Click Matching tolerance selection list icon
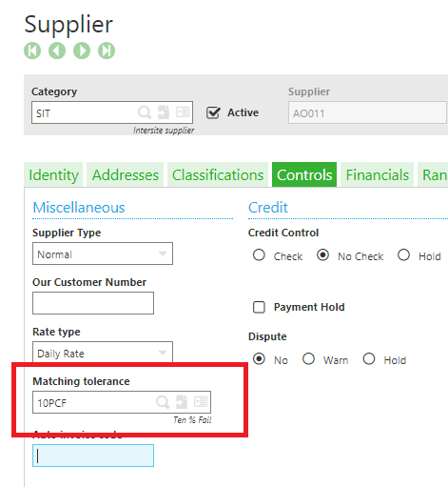This screenshot has width=448, height=487. (201, 402)
